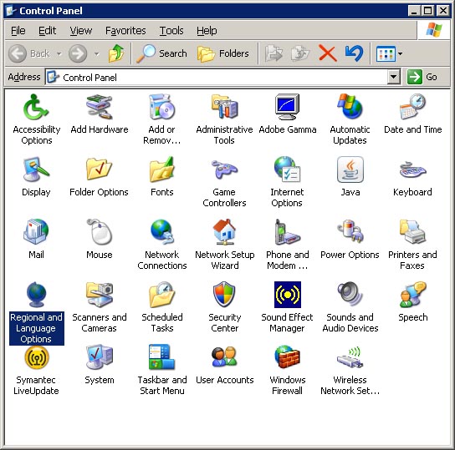Viewport: 455px width, 450px height.
Task: Expand the Views dropdown arrow
Action: [400, 53]
